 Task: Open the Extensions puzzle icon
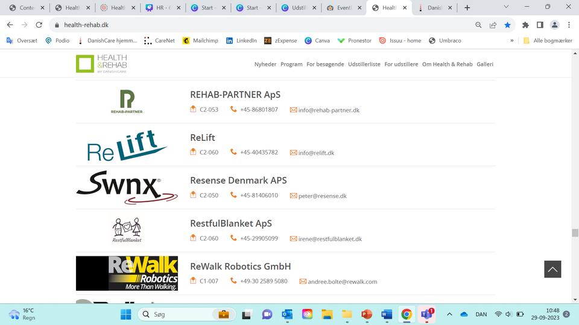click(x=525, y=25)
